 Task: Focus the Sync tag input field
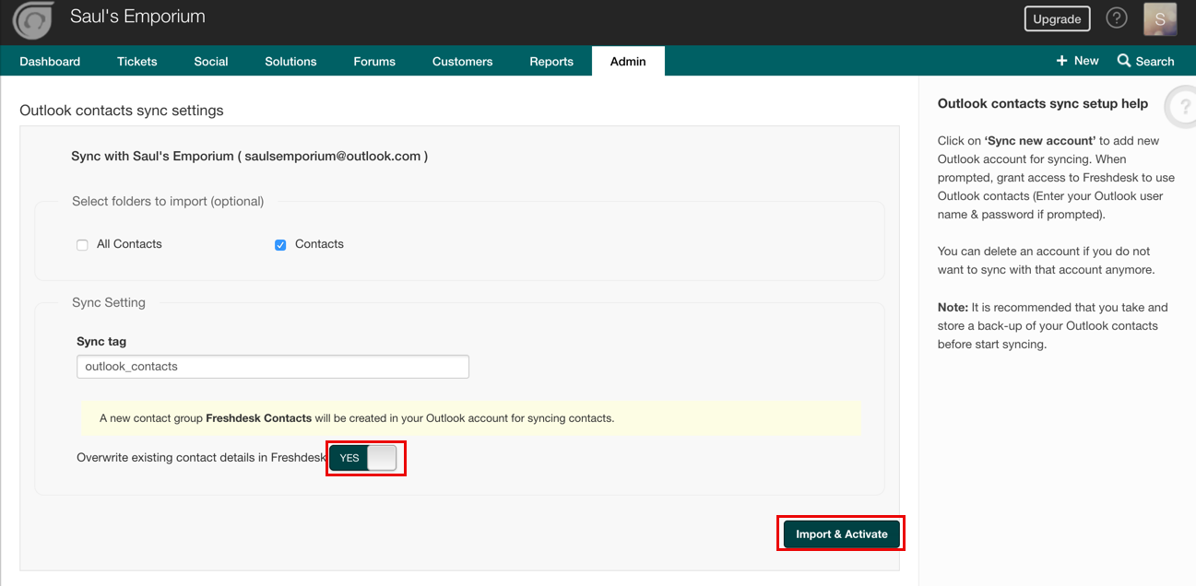pyautogui.click(x=273, y=367)
